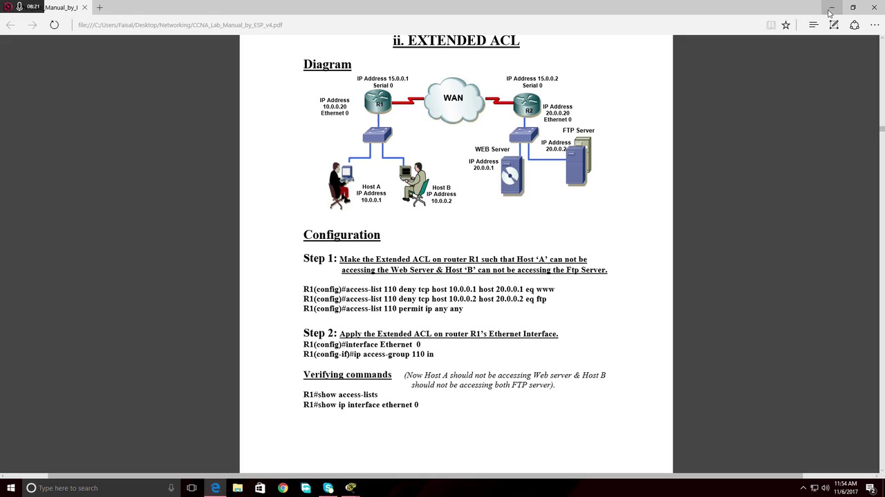
Task: Open Action Center notifications icon
Action: click(870, 488)
